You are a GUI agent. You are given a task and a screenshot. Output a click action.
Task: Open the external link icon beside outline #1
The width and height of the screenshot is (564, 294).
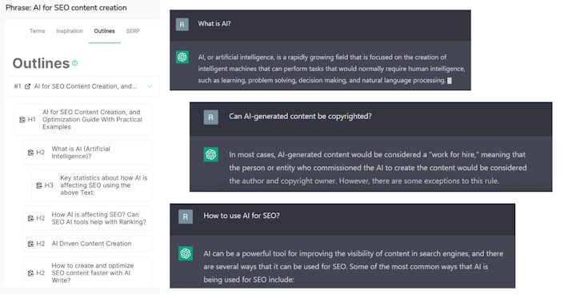click(27, 86)
